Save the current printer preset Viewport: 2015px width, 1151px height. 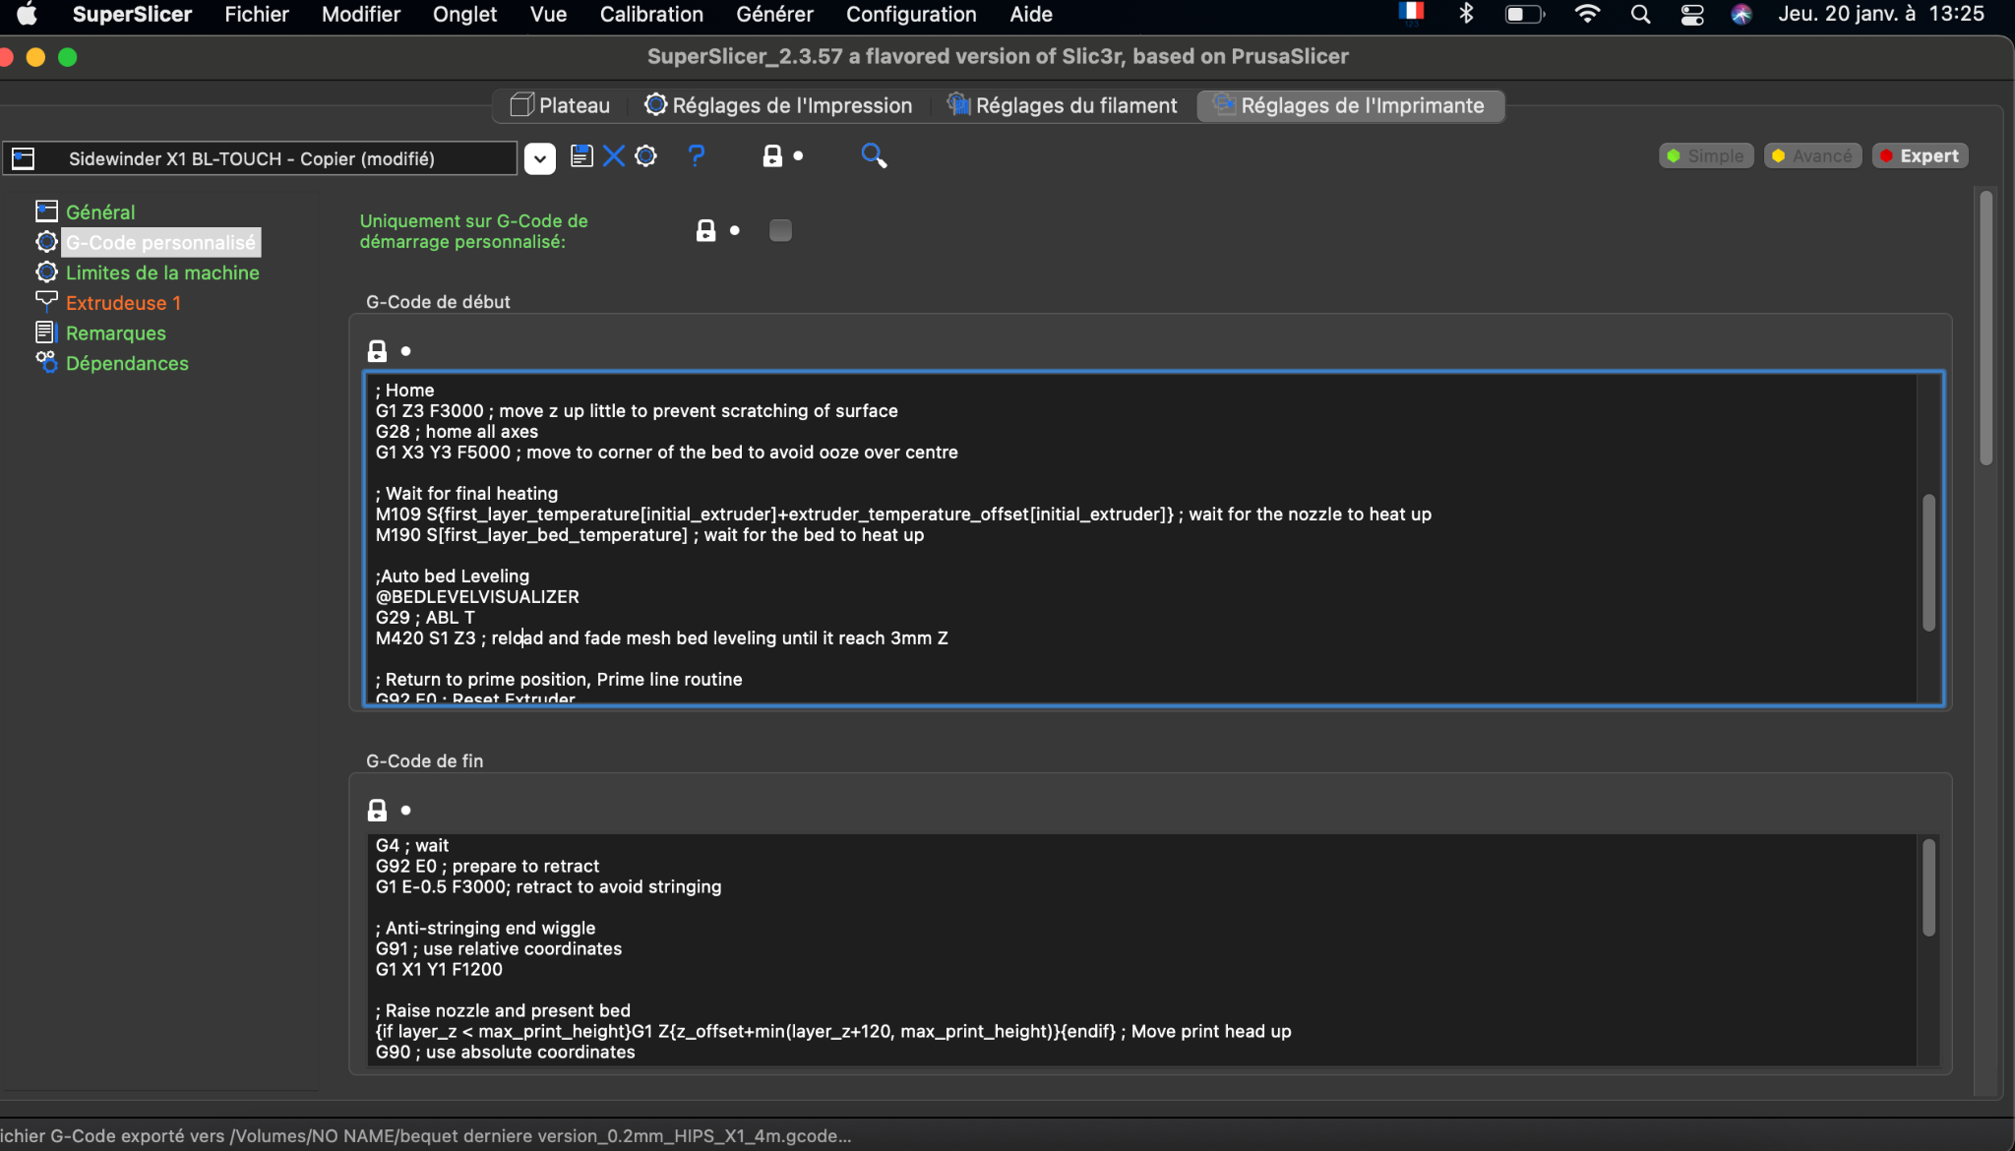[581, 156]
